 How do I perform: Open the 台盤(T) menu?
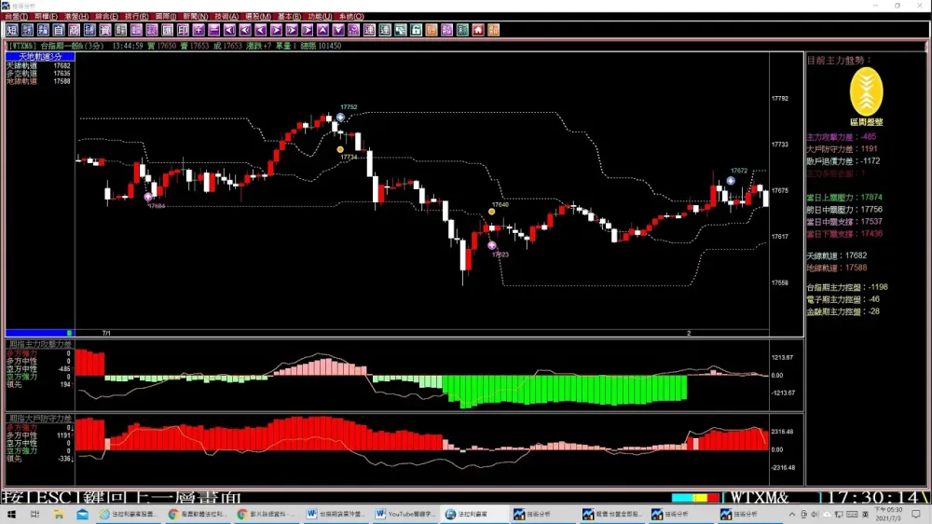(x=16, y=17)
